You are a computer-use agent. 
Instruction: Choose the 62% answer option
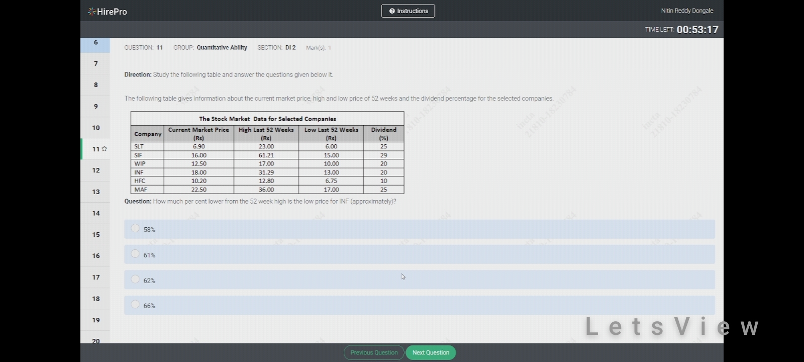click(419, 280)
